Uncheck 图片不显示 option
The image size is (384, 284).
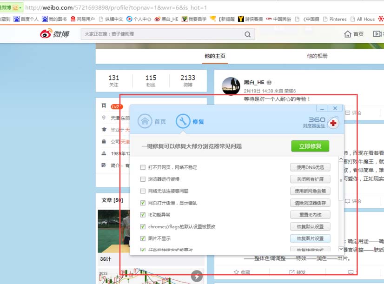point(143,238)
